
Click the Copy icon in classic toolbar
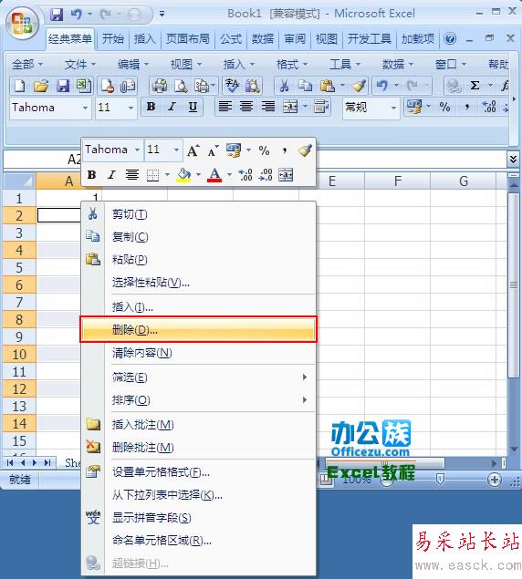(x=305, y=86)
